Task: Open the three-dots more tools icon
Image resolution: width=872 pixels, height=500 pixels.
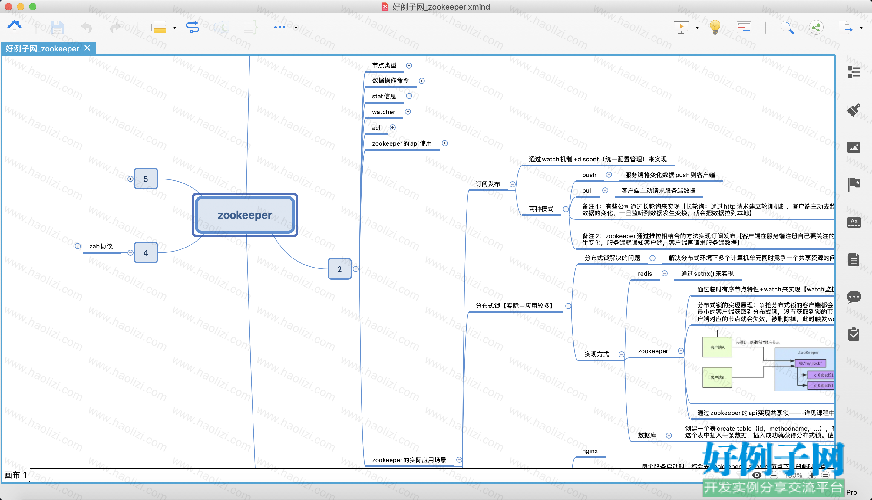Action: [279, 27]
